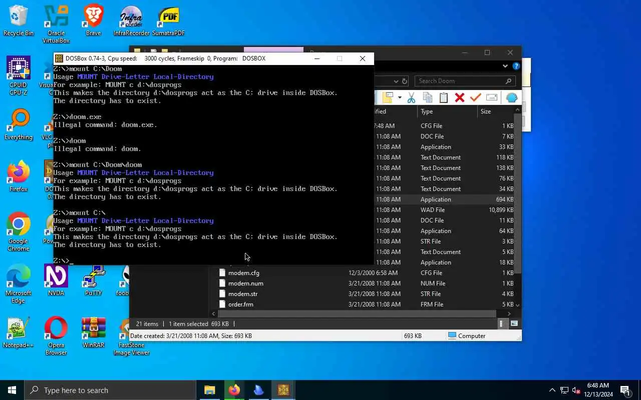The width and height of the screenshot is (641, 400).
Task: Click the envelope icon in Explorer toolbar
Action: (x=492, y=97)
